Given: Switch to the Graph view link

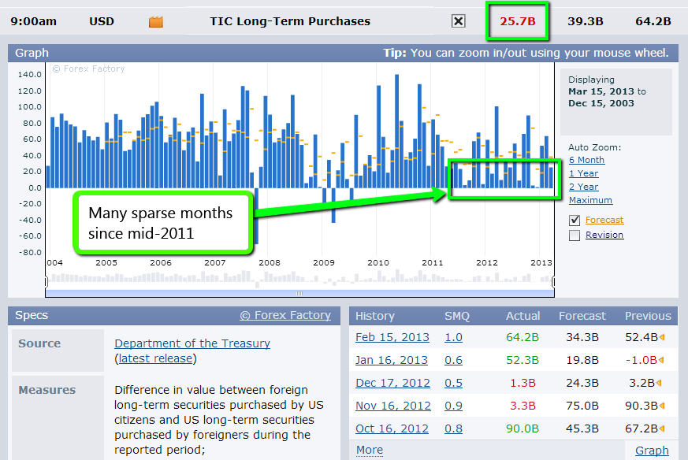Looking at the screenshot, I should click(x=651, y=450).
